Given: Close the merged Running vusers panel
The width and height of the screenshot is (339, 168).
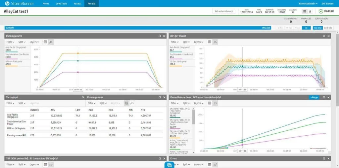Looking at the screenshot, I should click(164, 97).
